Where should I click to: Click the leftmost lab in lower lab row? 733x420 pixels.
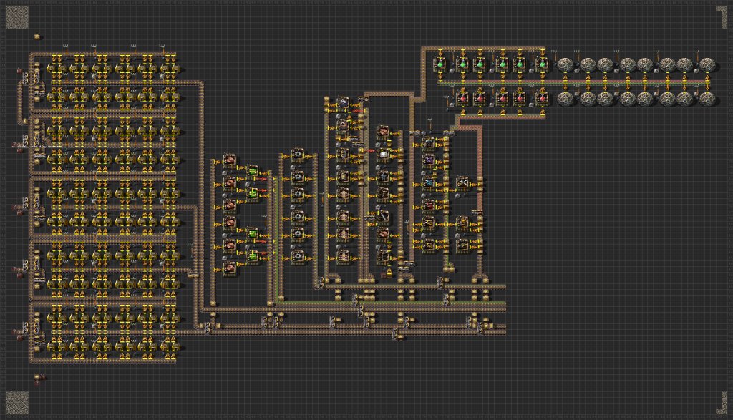pyautogui.click(x=566, y=99)
